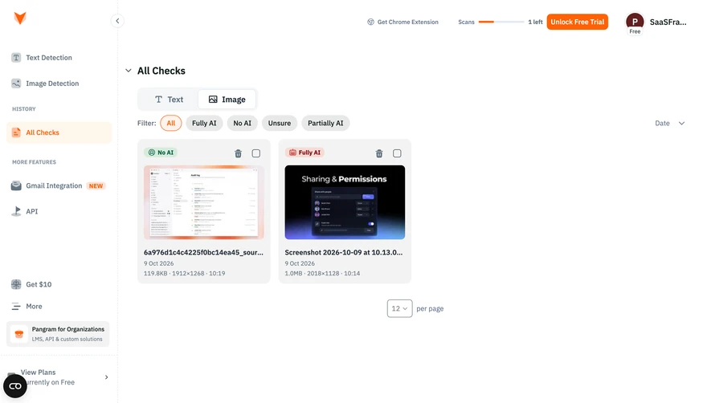Tick the checkbox on the Fully AI card
The image size is (711, 403).
(x=397, y=153)
